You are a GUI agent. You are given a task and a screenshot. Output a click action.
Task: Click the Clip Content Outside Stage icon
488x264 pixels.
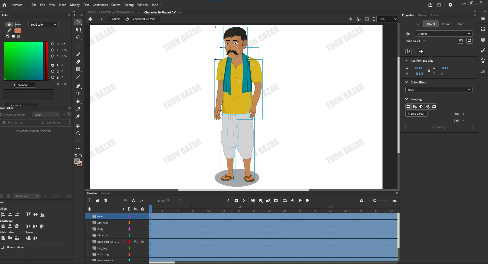(367, 19)
